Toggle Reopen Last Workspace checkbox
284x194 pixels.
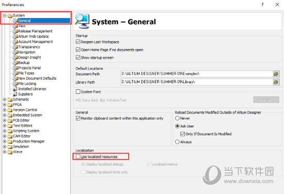(x=78, y=42)
